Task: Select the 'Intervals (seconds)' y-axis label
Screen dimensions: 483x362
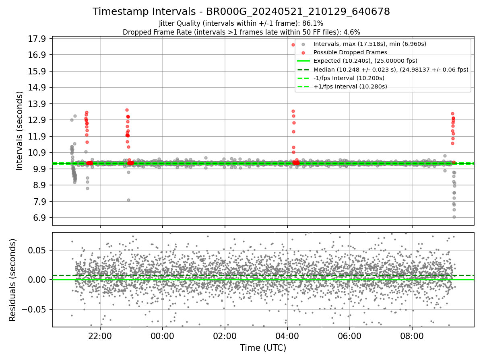Action: tap(20, 131)
